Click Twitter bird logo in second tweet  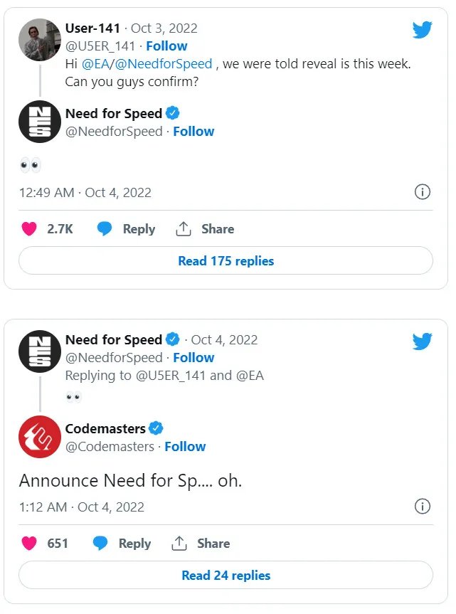422,342
